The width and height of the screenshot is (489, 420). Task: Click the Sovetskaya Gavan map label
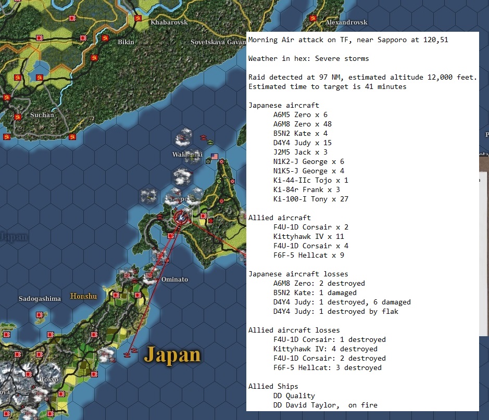coord(218,42)
